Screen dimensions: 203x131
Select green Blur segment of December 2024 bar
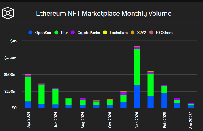[x=137, y=67]
